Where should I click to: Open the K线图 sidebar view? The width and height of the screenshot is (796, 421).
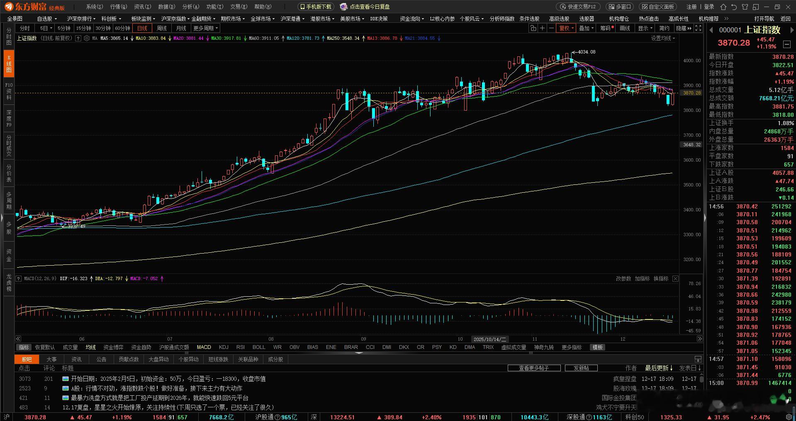tap(9, 64)
